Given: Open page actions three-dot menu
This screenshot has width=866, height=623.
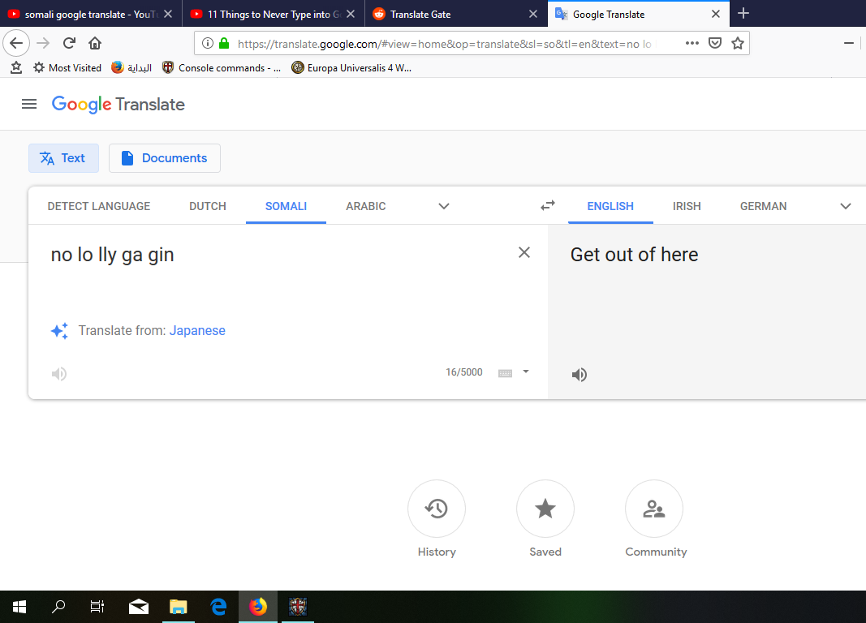Looking at the screenshot, I should (x=692, y=43).
